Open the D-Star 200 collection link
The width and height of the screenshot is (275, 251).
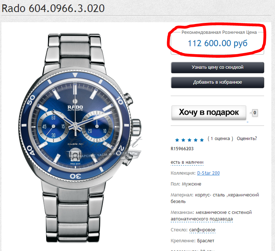(x=209, y=173)
